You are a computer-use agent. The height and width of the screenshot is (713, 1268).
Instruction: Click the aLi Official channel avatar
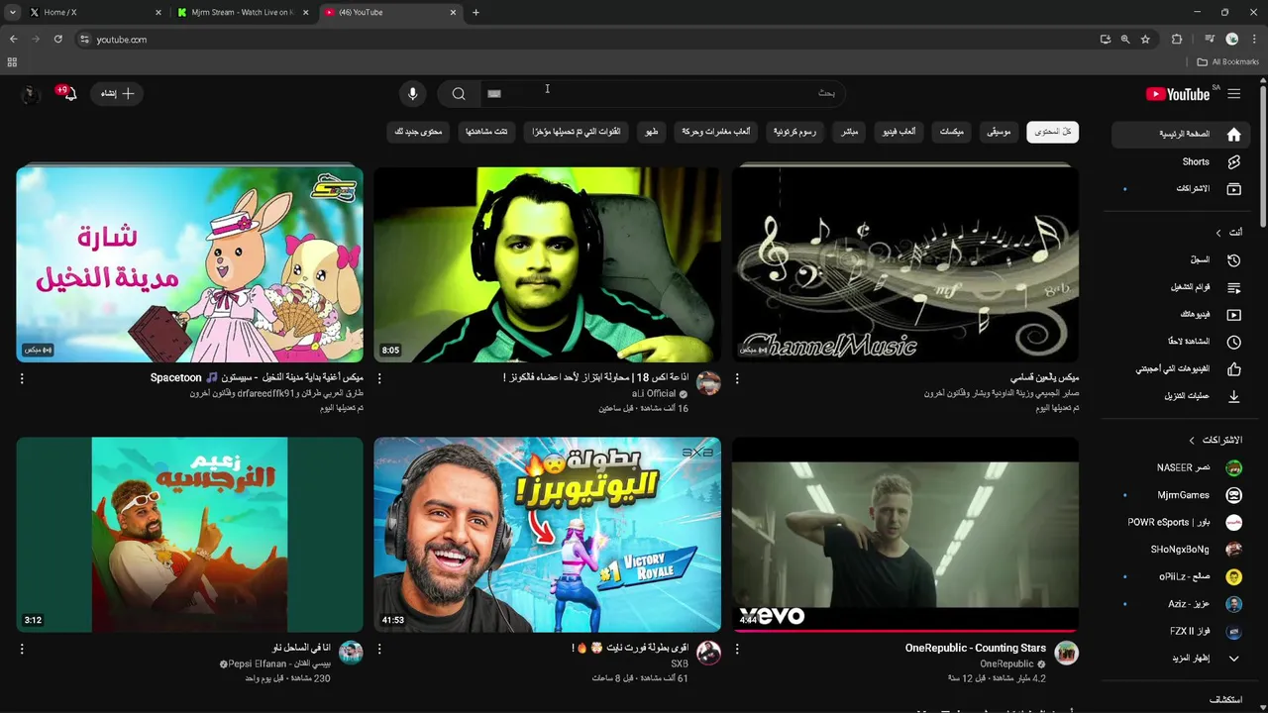(708, 383)
